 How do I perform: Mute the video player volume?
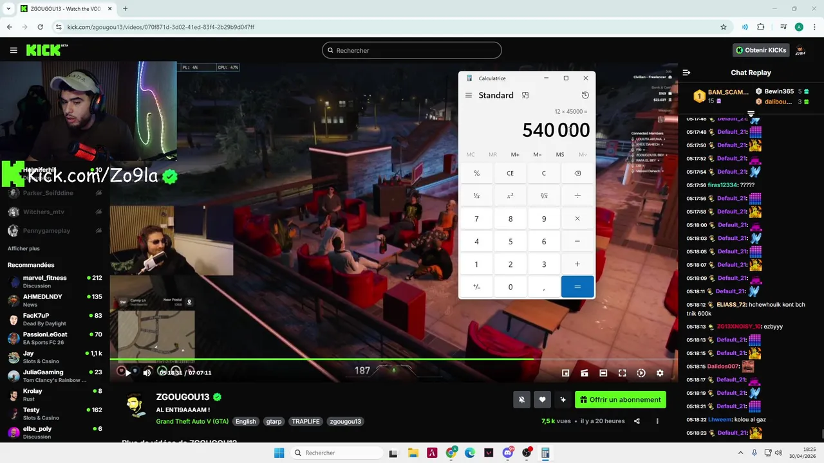(x=147, y=372)
